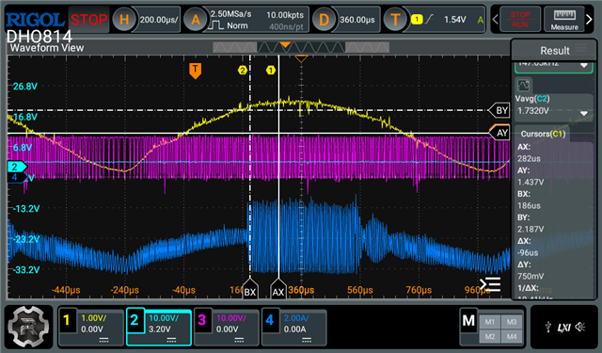Click the Vavg waveform measurement icon

523,85
